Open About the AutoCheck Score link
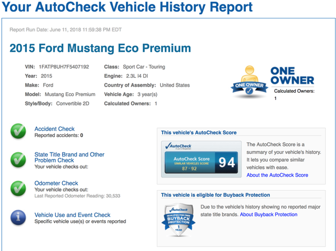The width and height of the screenshot is (336, 251). coord(277,175)
